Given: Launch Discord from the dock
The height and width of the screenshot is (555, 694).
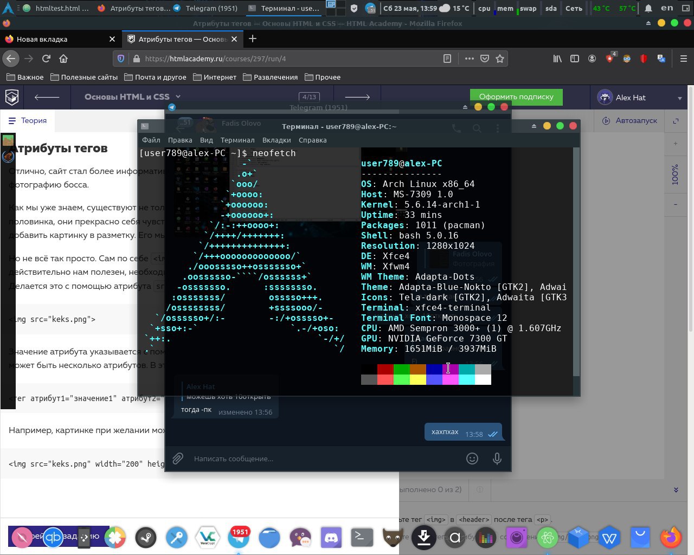Looking at the screenshot, I should tap(331, 538).
